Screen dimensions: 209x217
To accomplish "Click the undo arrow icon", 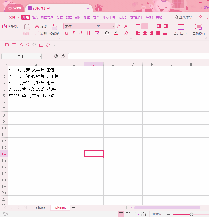I will [28, 45].
